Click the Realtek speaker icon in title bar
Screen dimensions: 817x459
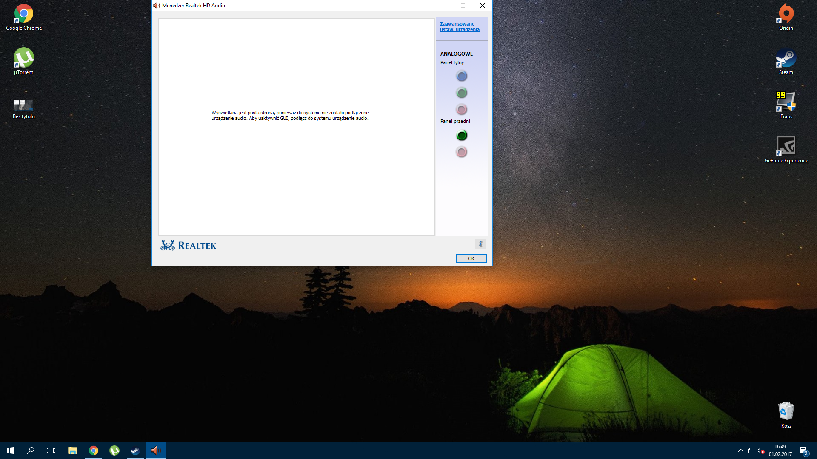tap(157, 6)
